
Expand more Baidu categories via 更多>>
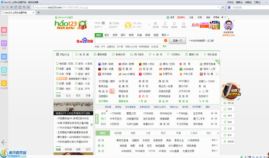pyautogui.click(x=165, y=35)
